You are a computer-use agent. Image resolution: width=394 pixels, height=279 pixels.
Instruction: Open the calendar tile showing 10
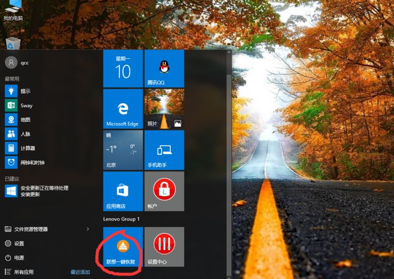click(x=122, y=68)
